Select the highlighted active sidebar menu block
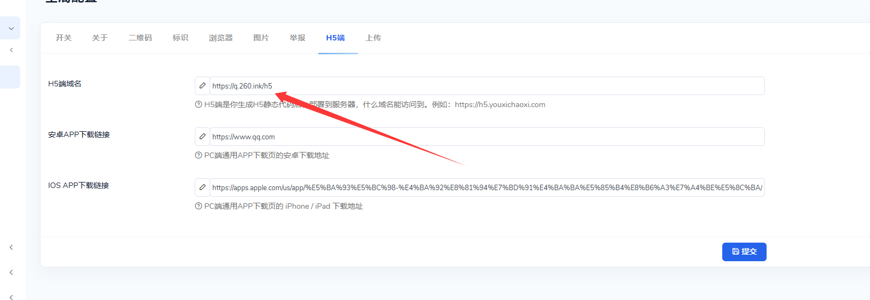The height and width of the screenshot is (300, 870). tap(10, 77)
